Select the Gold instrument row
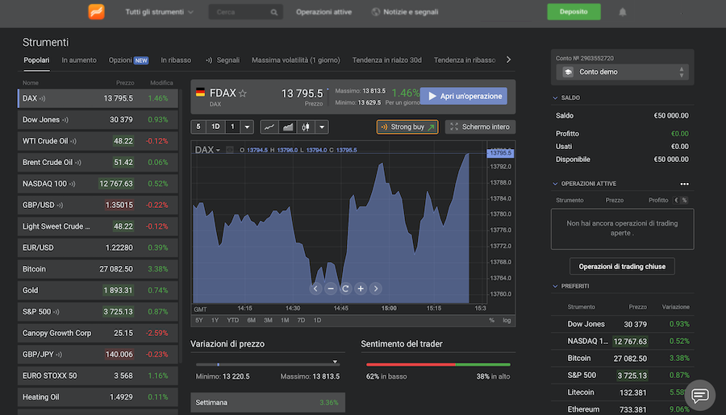 (x=98, y=291)
